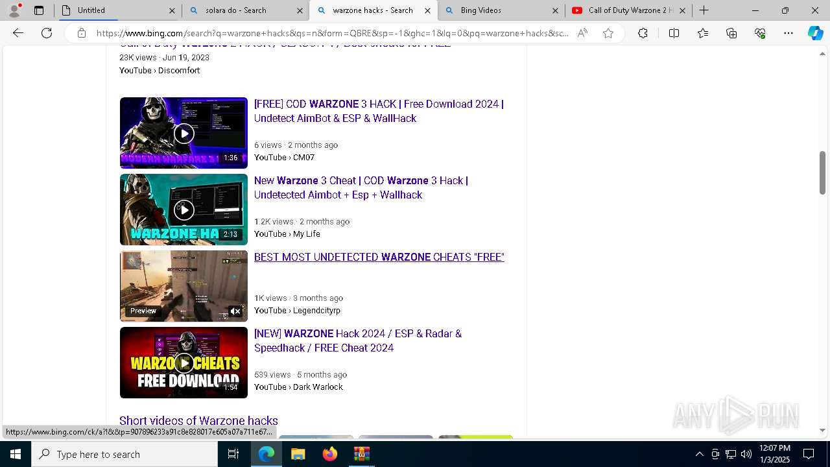
Task: Enable Split screen view
Action: click(674, 33)
